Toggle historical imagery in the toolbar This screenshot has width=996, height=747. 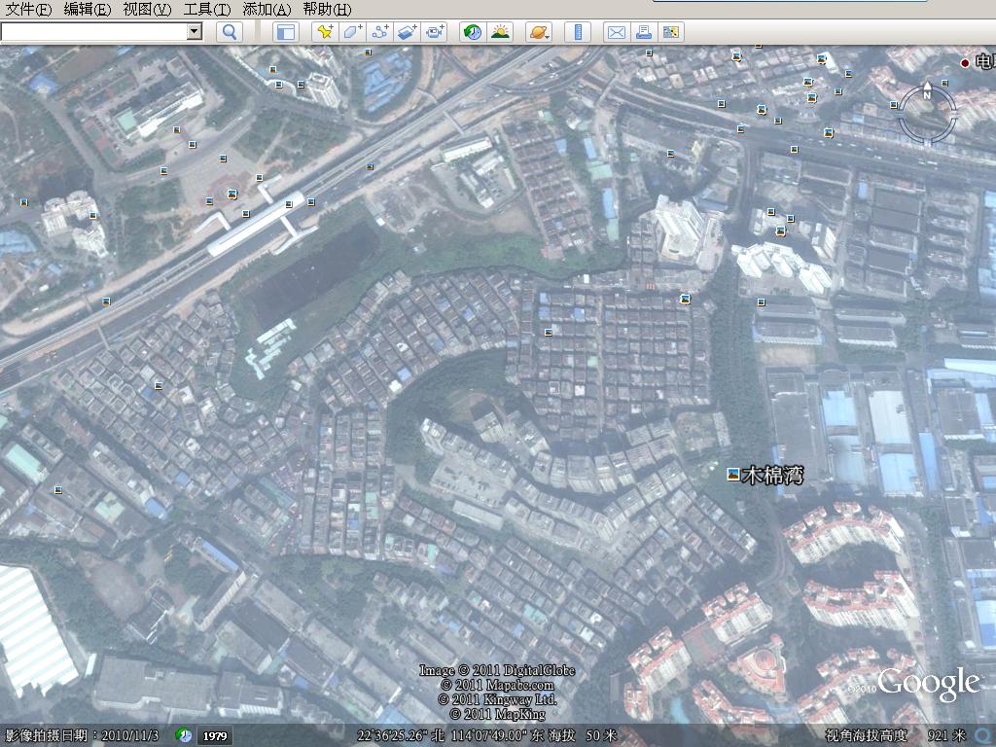pos(473,32)
